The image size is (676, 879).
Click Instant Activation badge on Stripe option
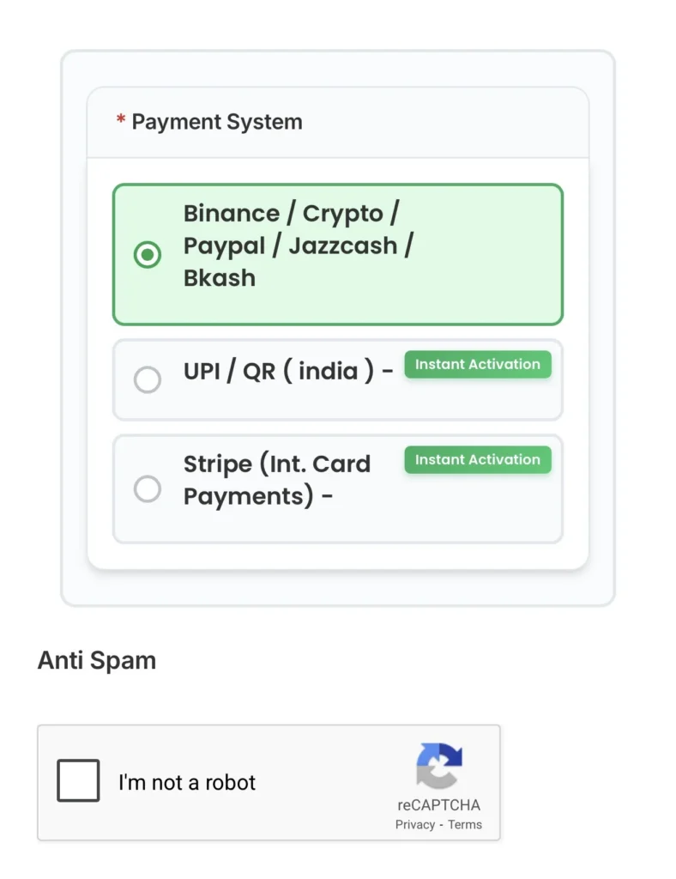pyautogui.click(x=478, y=460)
